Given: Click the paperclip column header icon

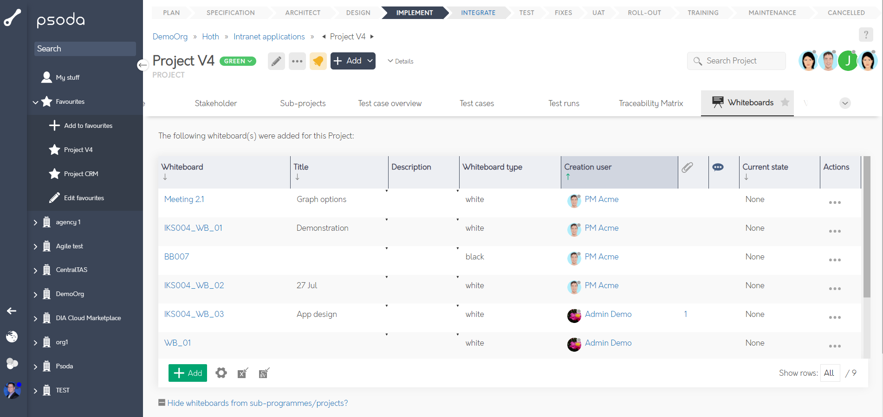Looking at the screenshot, I should pos(688,167).
